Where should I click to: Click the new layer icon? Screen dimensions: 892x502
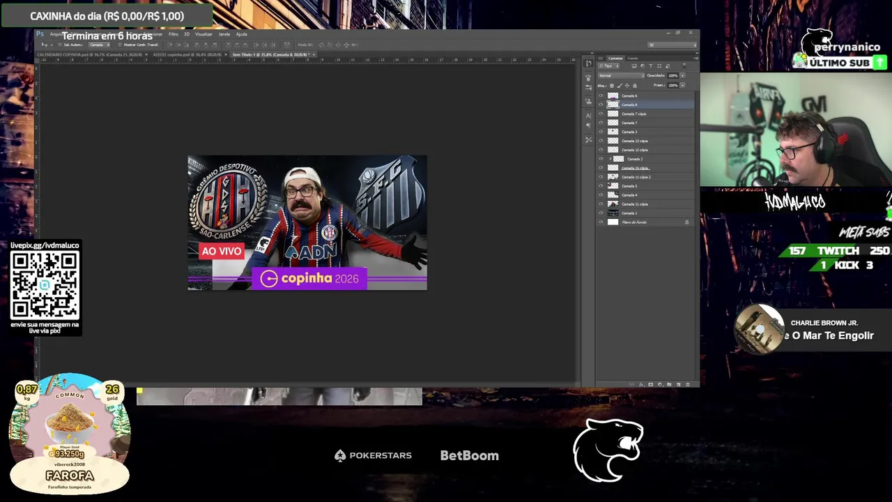[x=679, y=384]
